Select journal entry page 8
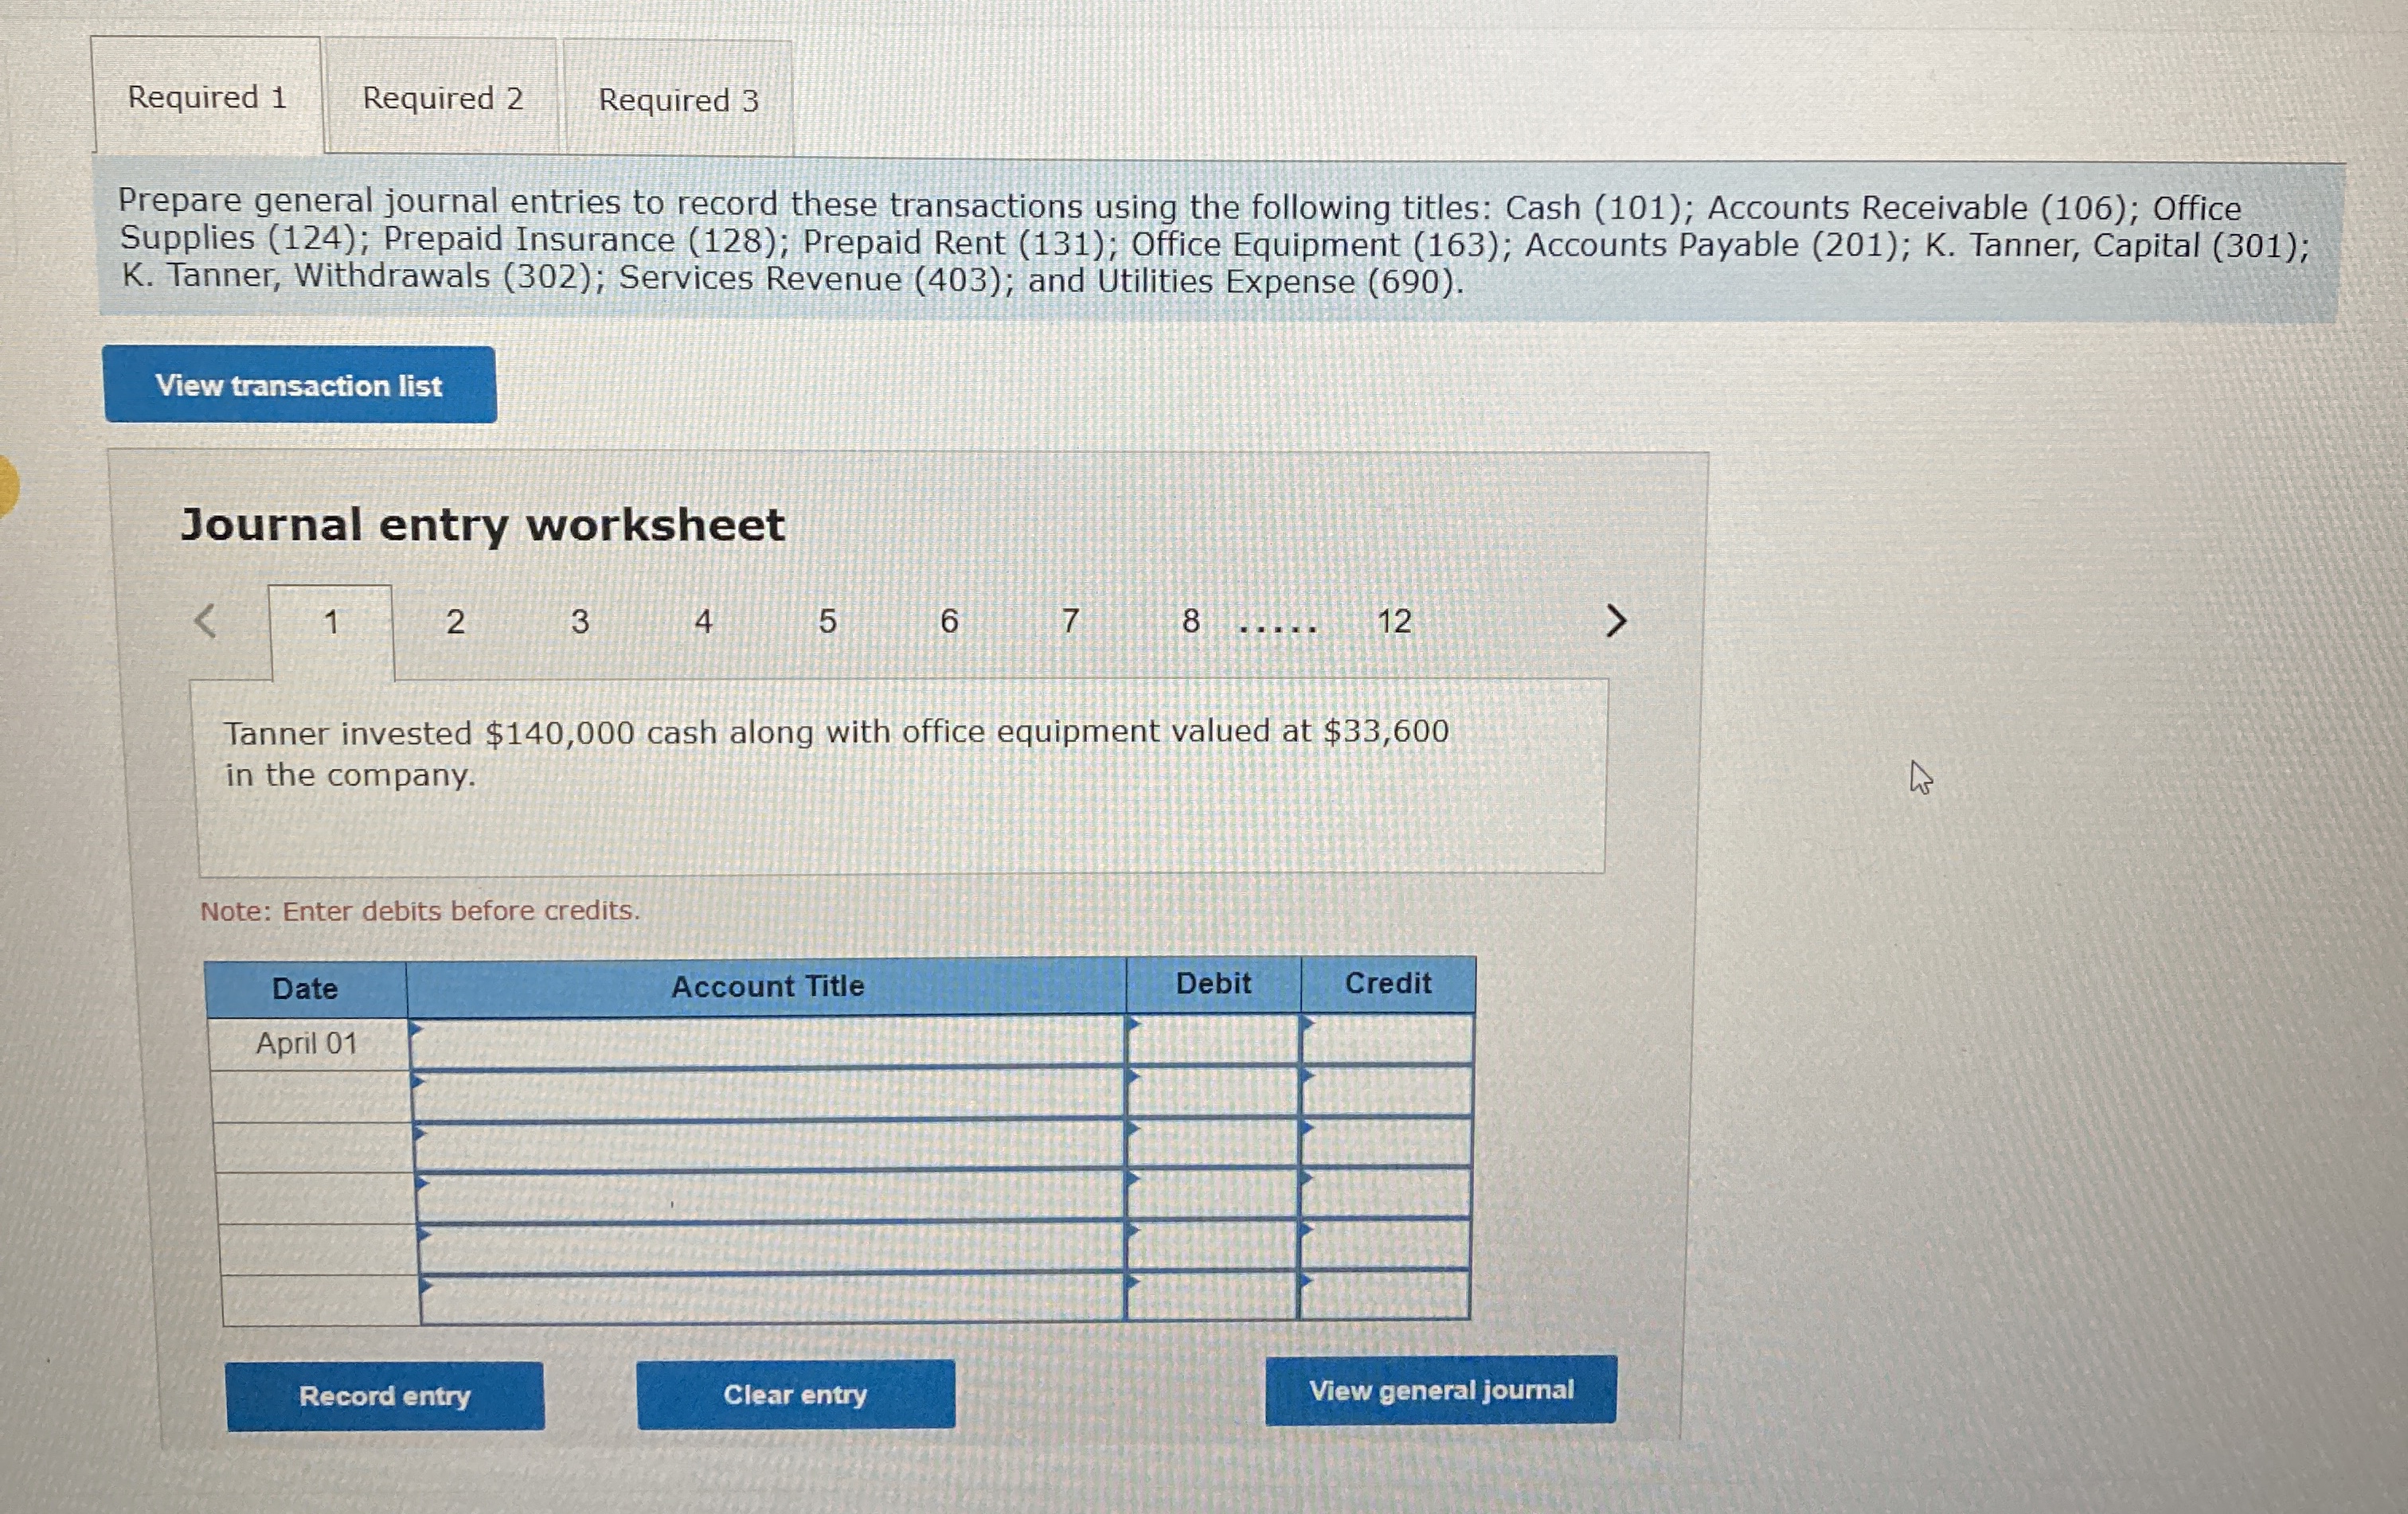This screenshot has width=2408, height=1514. click(x=1190, y=622)
